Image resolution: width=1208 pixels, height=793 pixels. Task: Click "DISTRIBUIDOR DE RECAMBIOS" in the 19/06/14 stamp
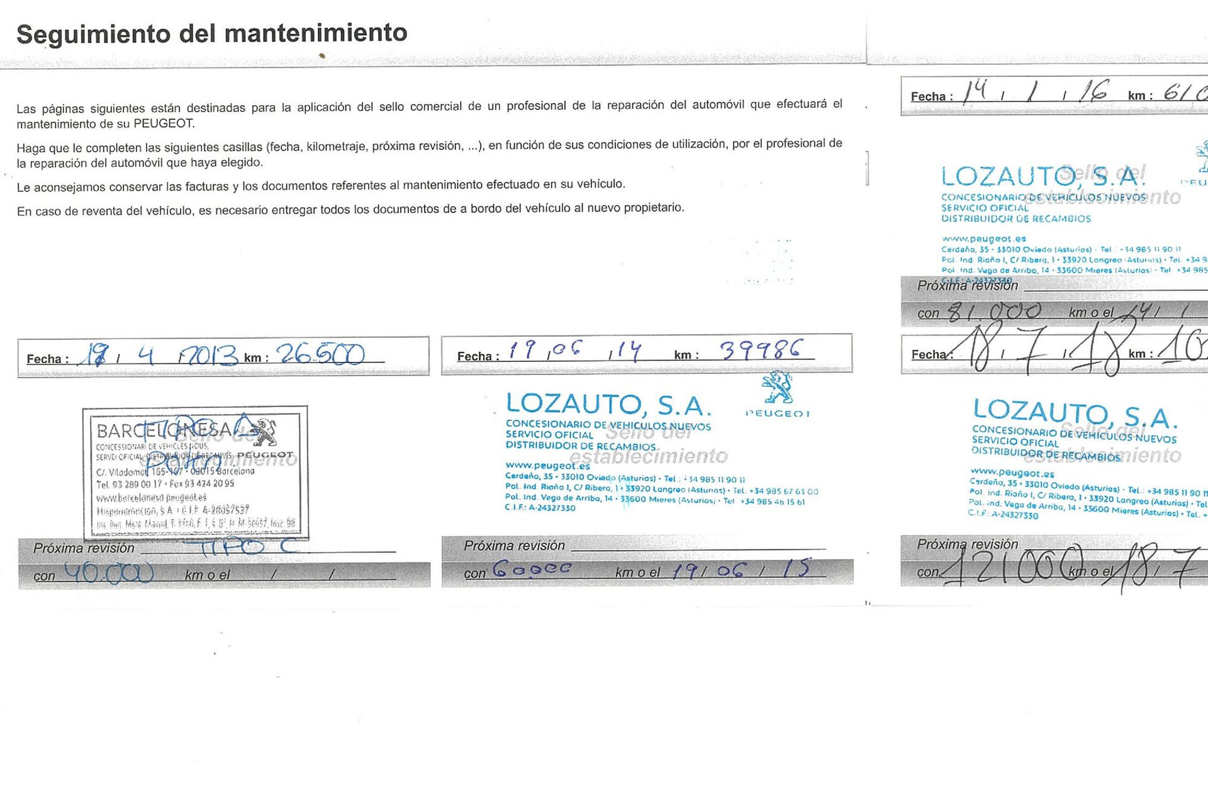coord(581,446)
